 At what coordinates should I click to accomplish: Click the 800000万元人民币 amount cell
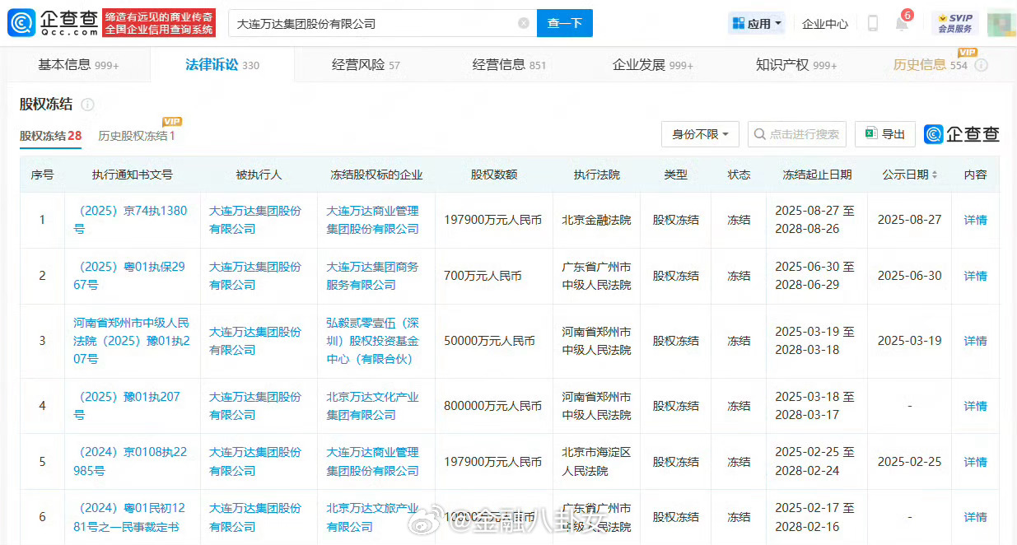tap(493, 406)
